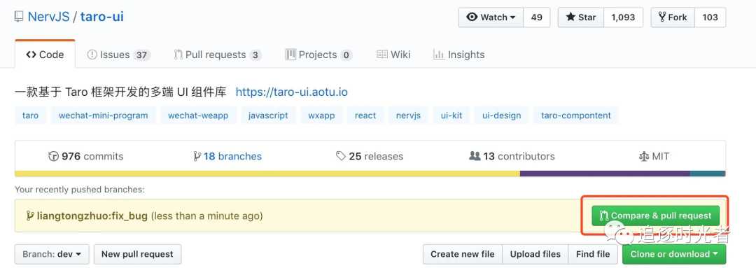Open branches via branch icon
The height and width of the screenshot is (268, 756).
(197, 156)
